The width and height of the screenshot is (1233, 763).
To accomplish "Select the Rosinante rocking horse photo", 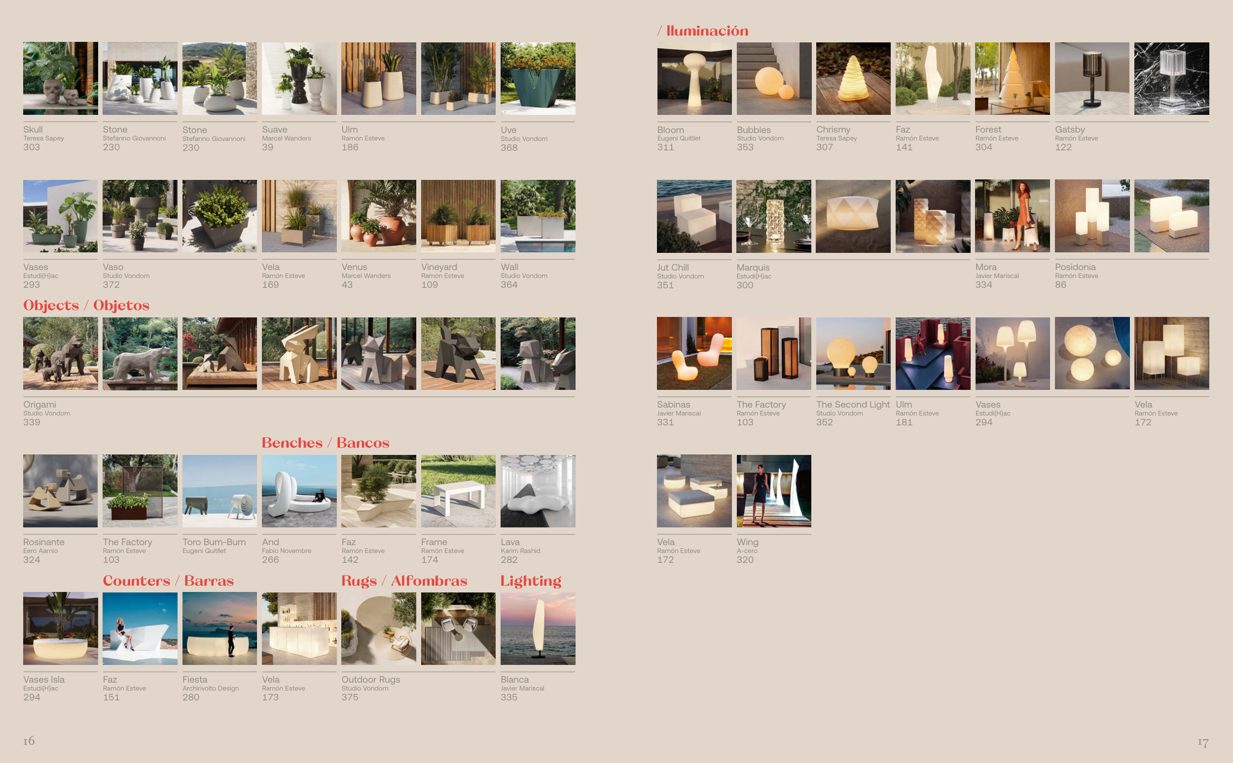I will pos(60,490).
